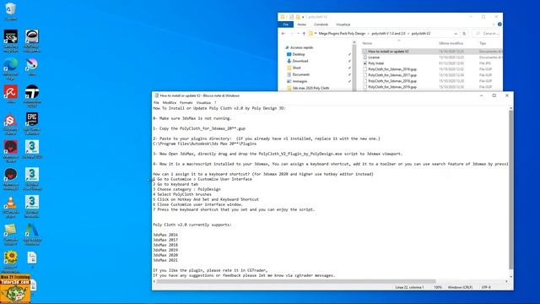Image resolution: width=540 pixels, height=304 pixels.
Task: Click UTF-8 in Notepad status bar
Action: pos(486,287)
